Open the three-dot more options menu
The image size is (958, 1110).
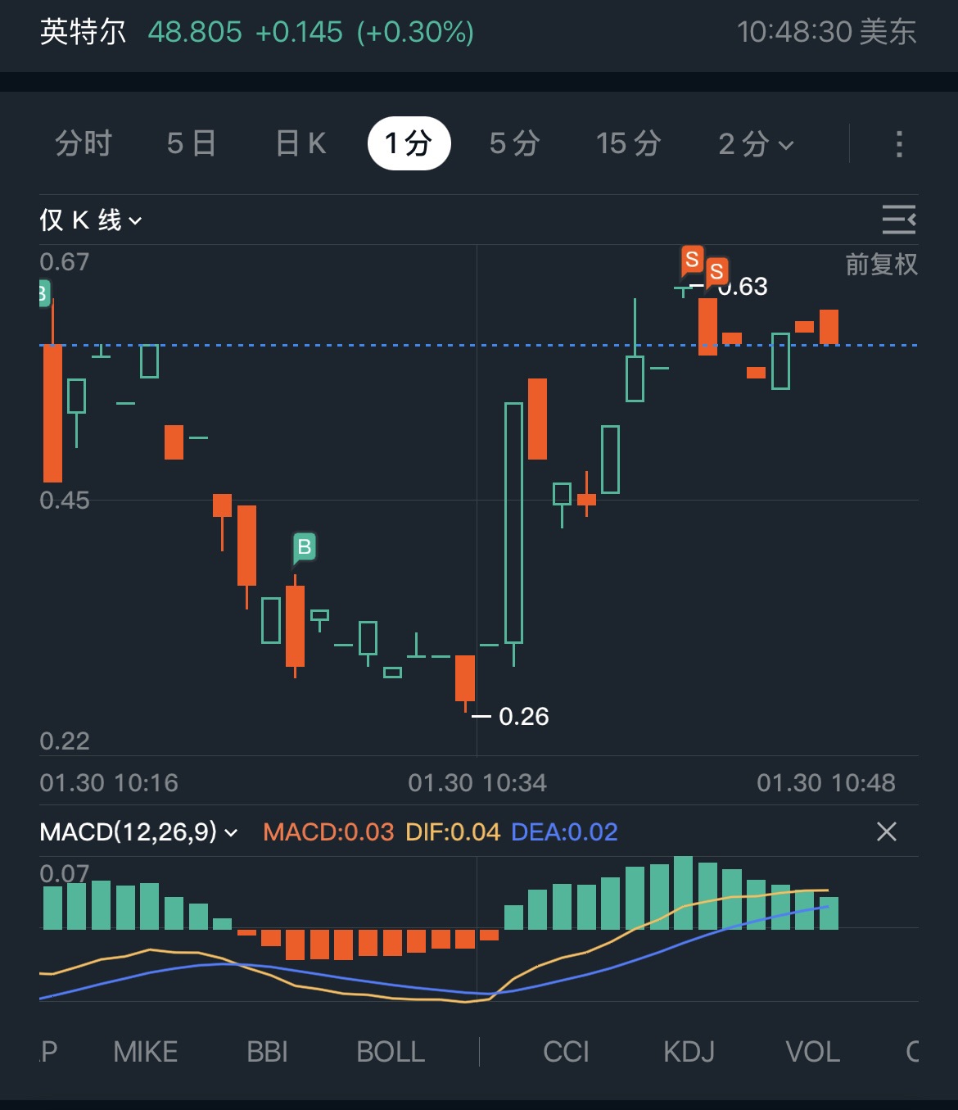point(899,144)
